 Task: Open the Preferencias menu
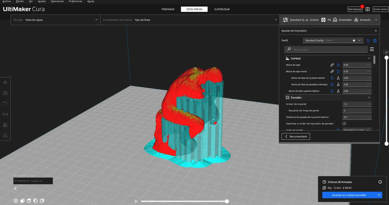75,2
